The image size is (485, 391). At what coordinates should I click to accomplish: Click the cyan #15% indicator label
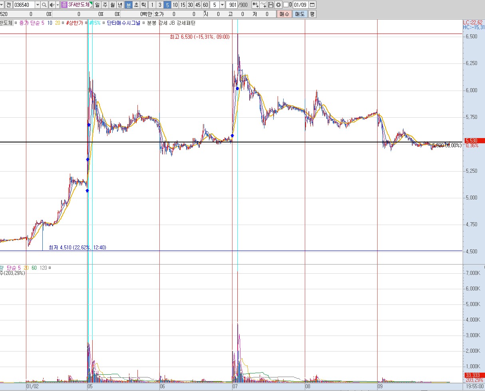[x=95, y=23]
